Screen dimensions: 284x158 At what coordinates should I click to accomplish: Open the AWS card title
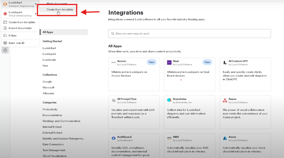pos(176,137)
